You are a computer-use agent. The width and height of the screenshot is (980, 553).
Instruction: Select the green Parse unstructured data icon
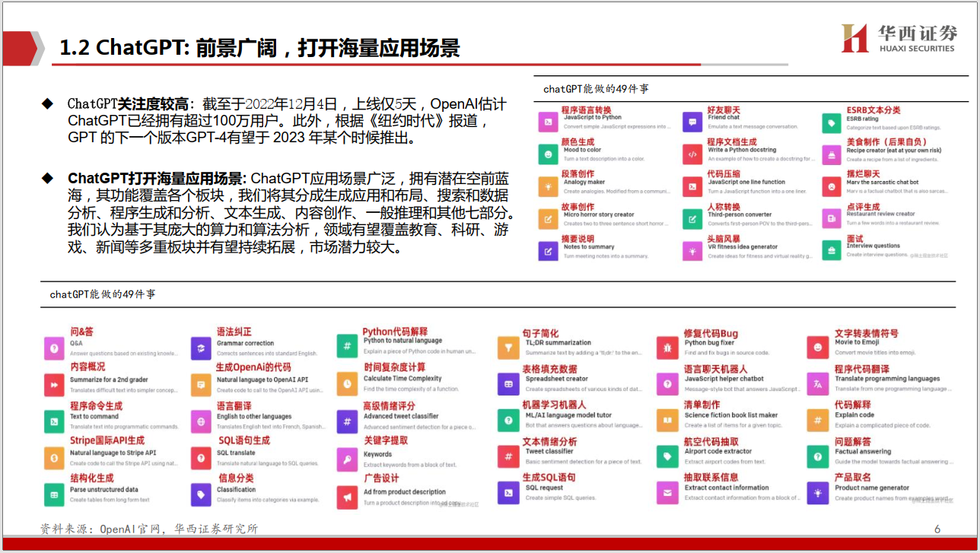pos(54,494)
